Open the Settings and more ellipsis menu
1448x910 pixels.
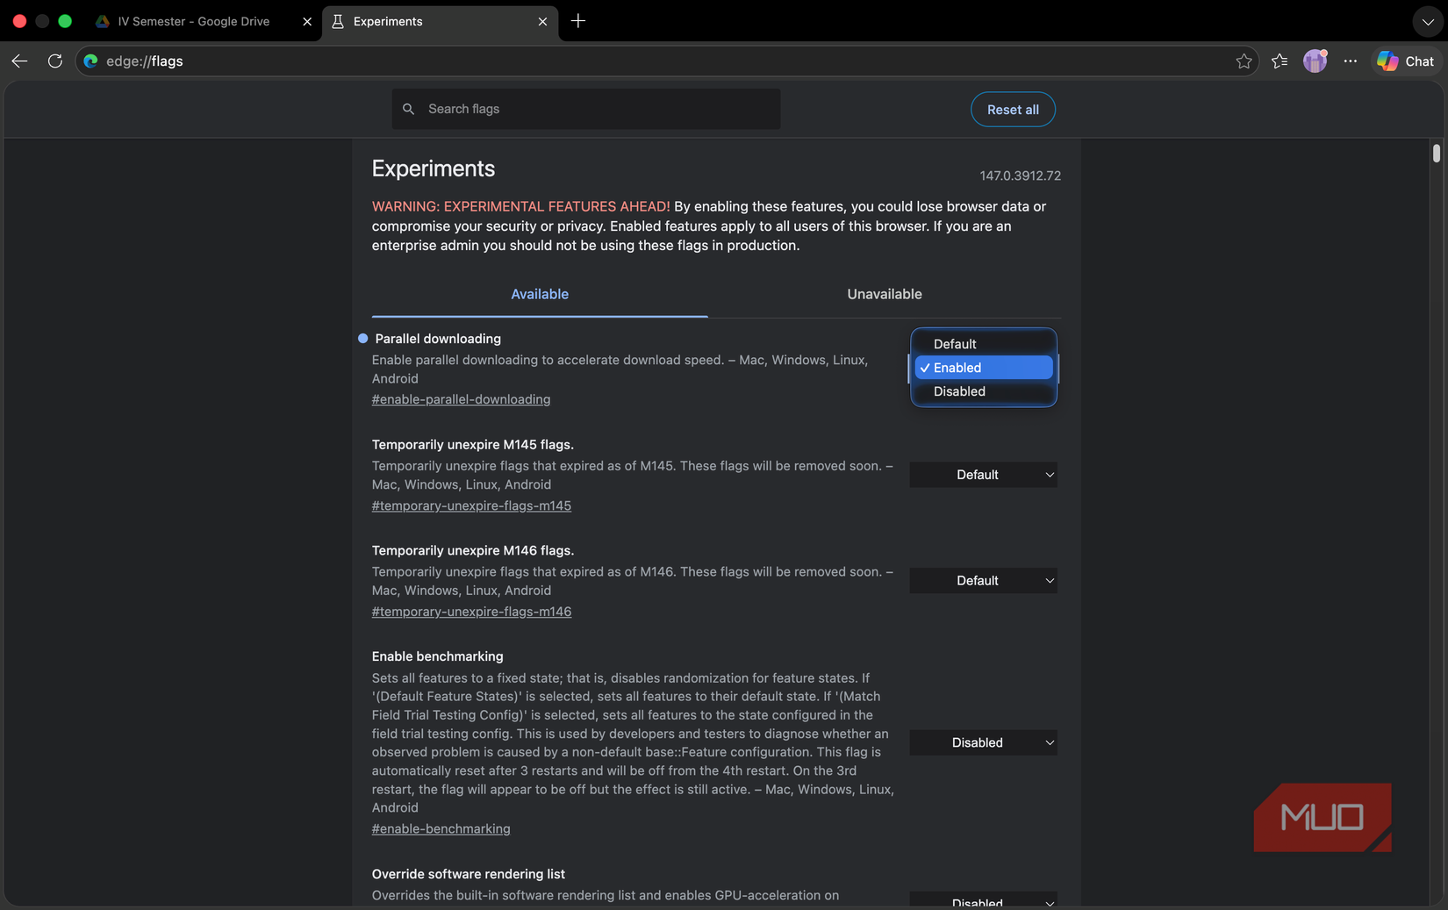pyautogui.click(x=1350, y=61)
